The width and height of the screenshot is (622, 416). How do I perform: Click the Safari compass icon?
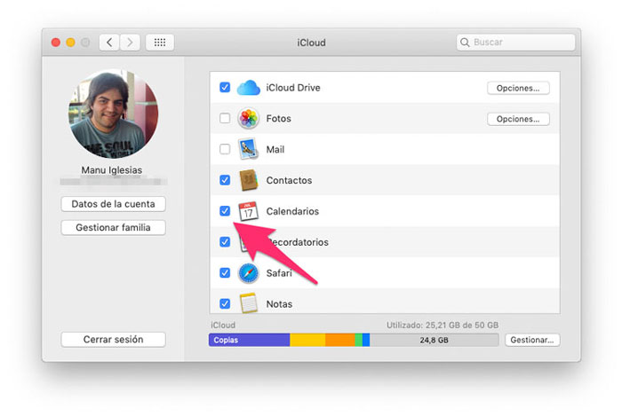(x=248, y=273)
